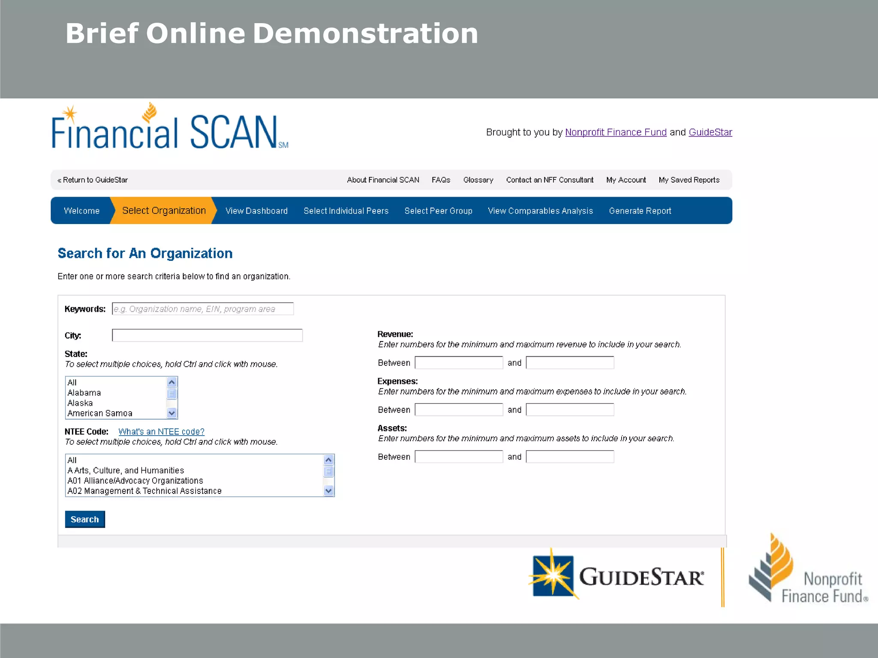878x658 pixels.
Task: Go to View Dashboard step
Action: click(256, 211)
